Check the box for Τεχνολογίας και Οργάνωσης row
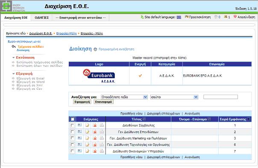Screen dimensions: 258x168 (72, 145)
